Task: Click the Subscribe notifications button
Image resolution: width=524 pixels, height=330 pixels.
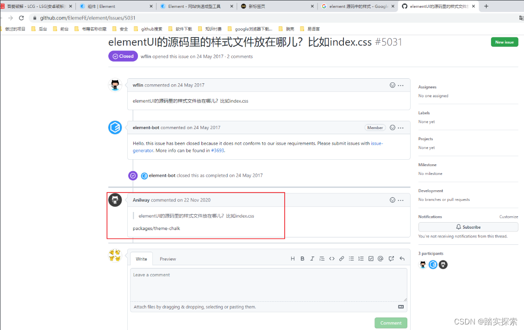Action: [468, 227]
